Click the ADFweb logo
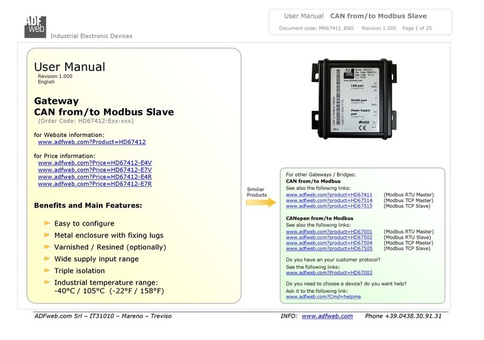Viewport: 484px width, 340px height. click(35, 27)
